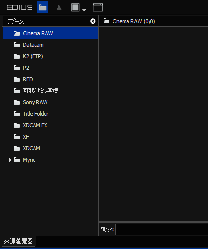208x249 pixels.
Task: Select the RED folder icon
Action: pyautogui.click(x=17, y=79)
